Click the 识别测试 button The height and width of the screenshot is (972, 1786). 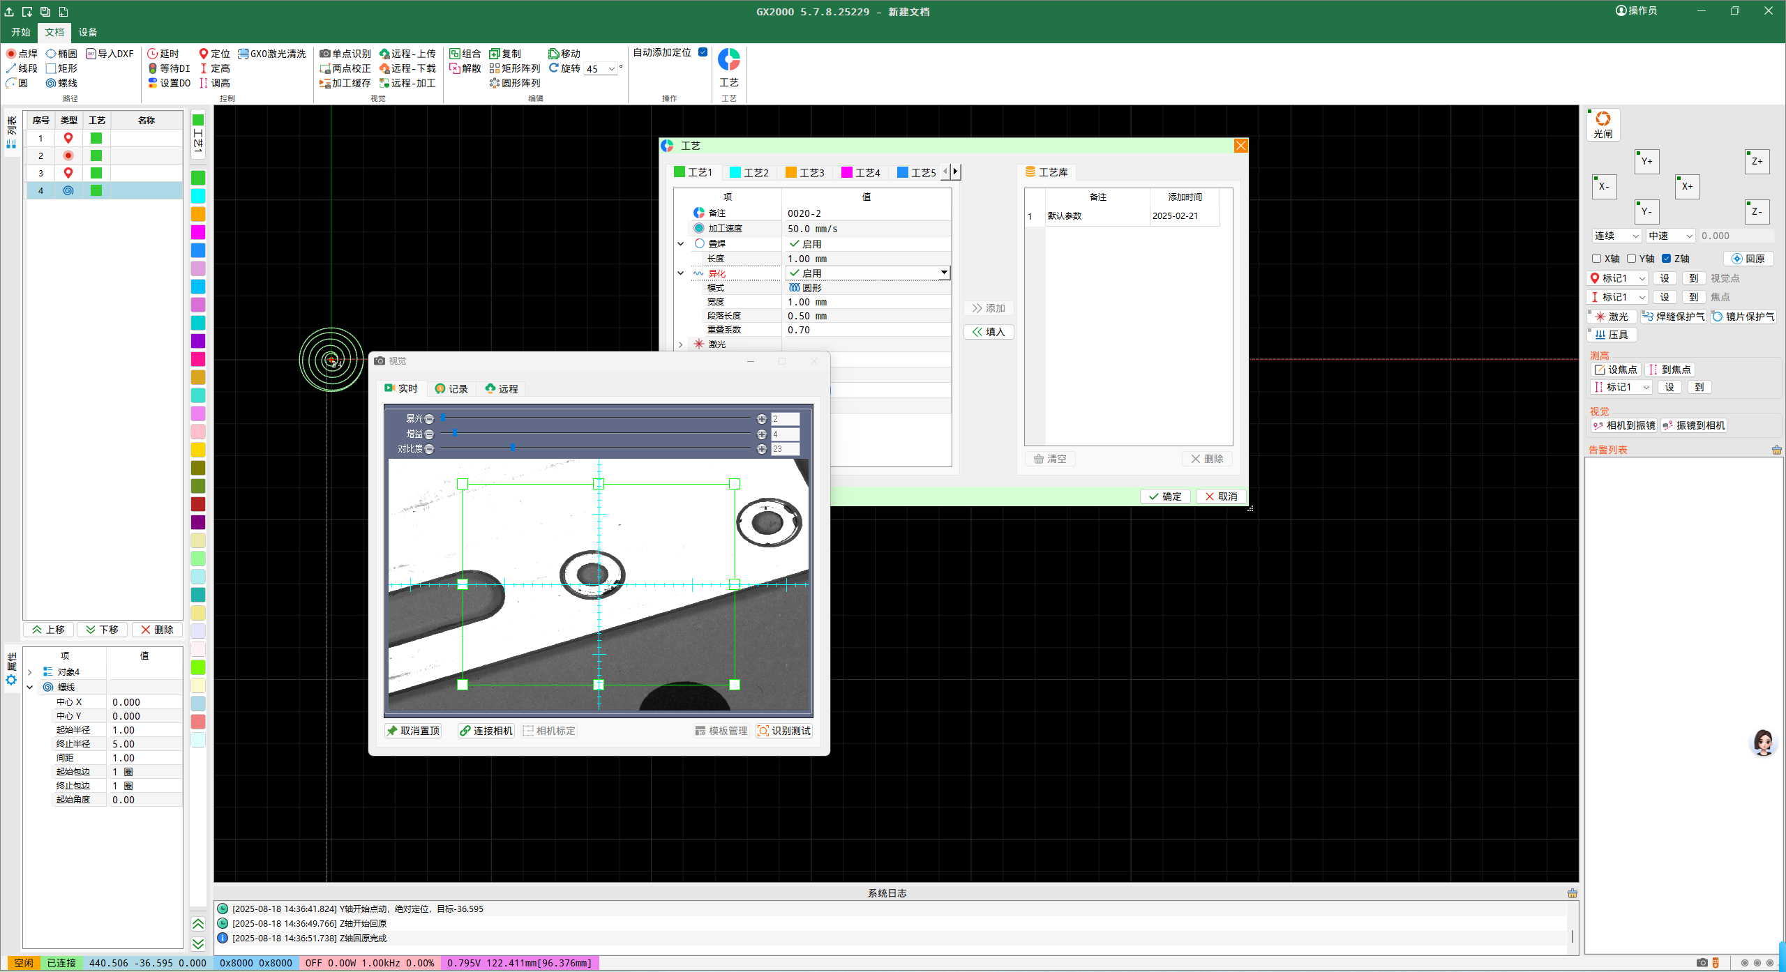pyautogui.click(x=784, y=731)
